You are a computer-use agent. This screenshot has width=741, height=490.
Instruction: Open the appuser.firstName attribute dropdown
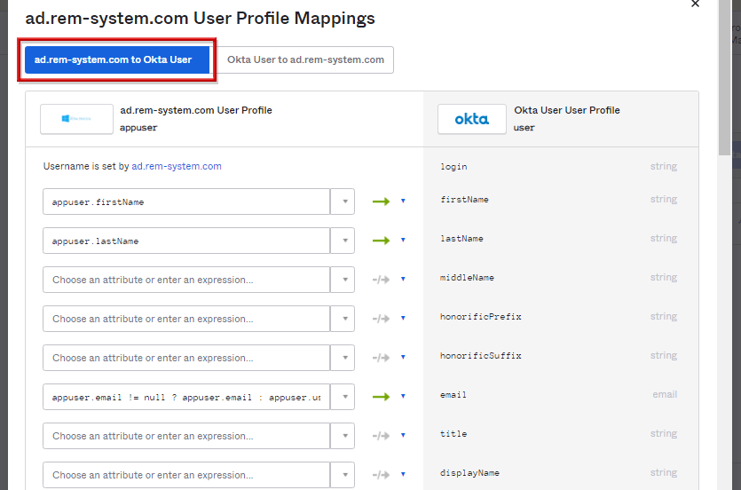click(x=343, y=202)
